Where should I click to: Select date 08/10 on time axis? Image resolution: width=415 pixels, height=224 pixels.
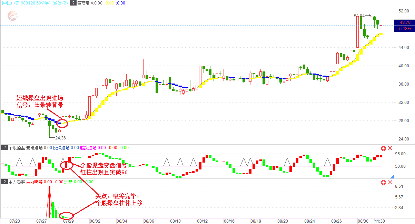click(176, 221)
